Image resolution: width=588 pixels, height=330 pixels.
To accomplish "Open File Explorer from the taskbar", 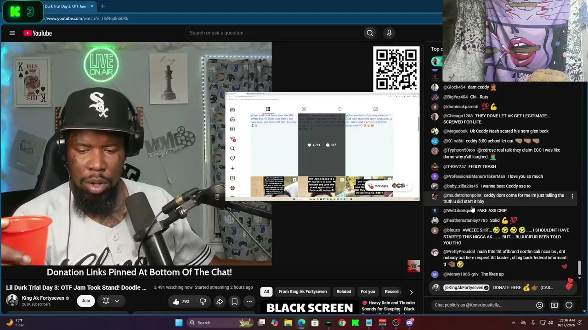I will point(288,323).
